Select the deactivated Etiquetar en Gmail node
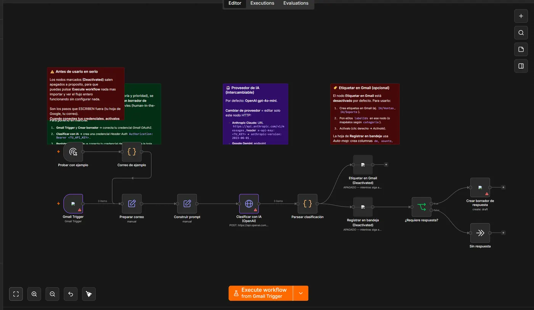This screenshot has width=534, height=310. coord(363,165)
